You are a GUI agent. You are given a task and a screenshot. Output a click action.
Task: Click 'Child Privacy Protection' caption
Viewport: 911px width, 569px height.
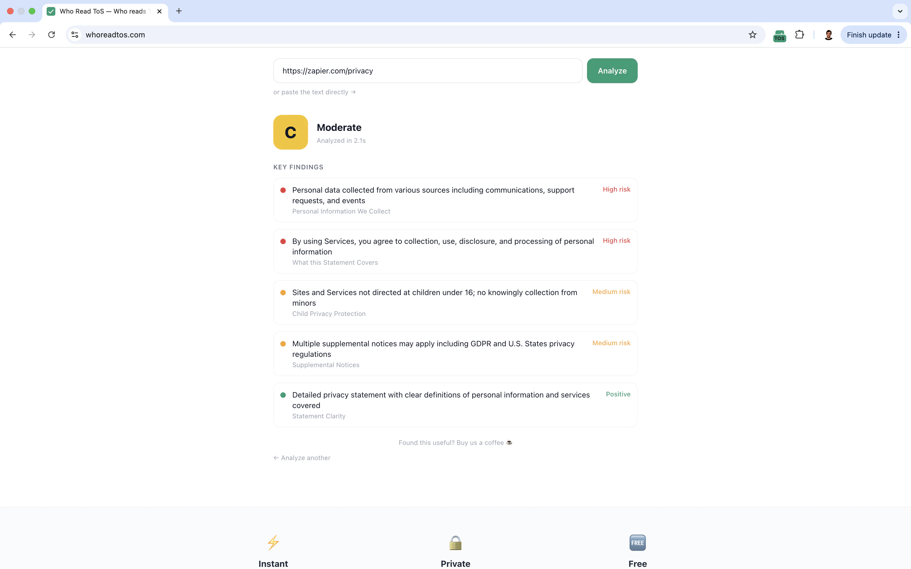pos(329,313)
